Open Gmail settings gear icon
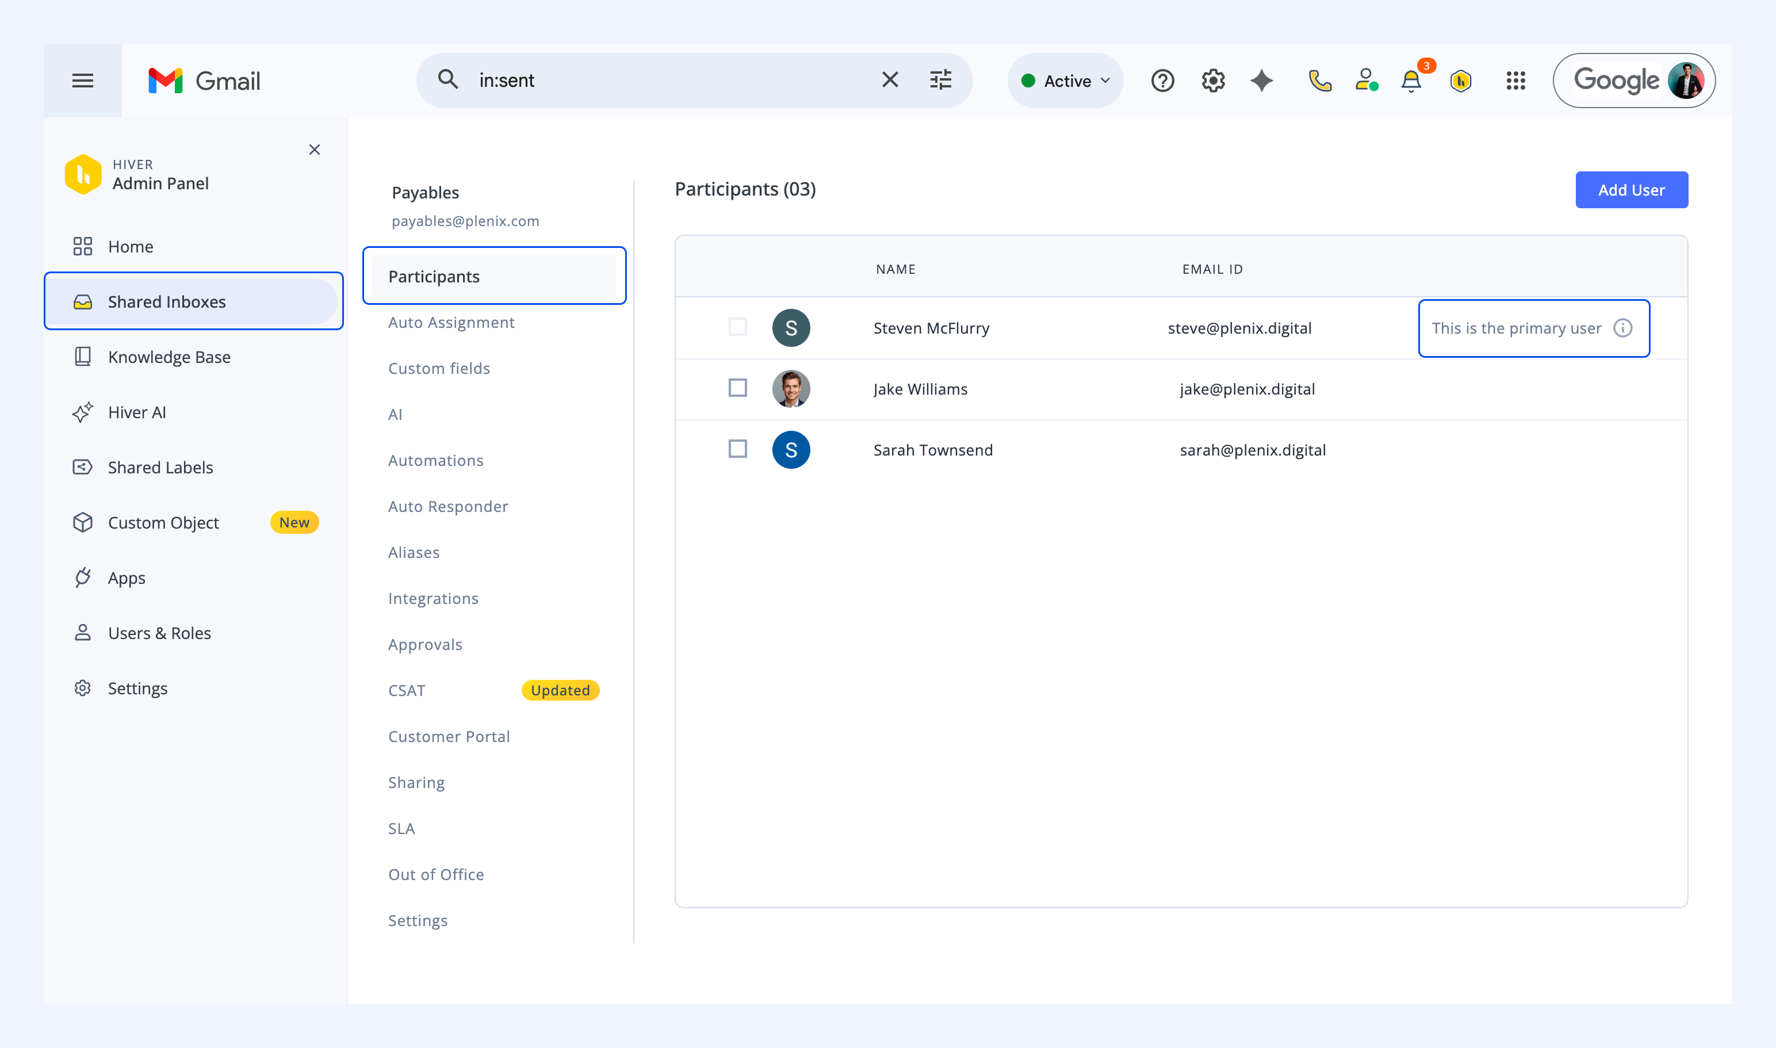This screenshot has height=1048, width=1776. [x=1213, y=81]
